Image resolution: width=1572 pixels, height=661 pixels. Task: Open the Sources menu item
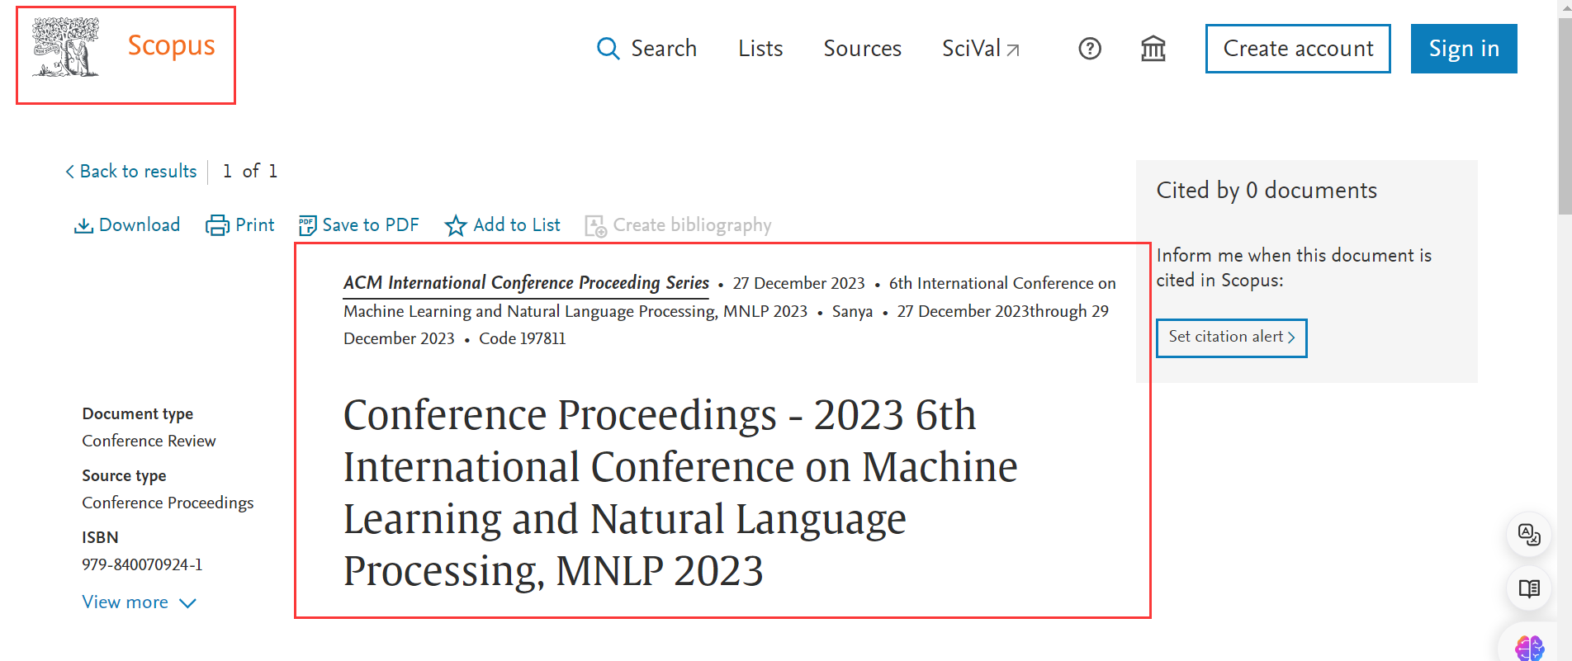click(862, 49)
